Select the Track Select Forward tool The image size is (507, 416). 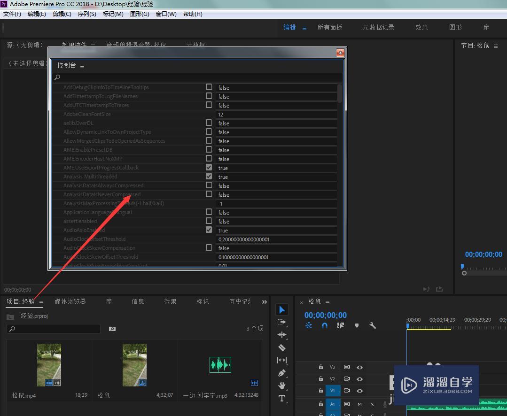pyautogui.click(x=281, y=323)
